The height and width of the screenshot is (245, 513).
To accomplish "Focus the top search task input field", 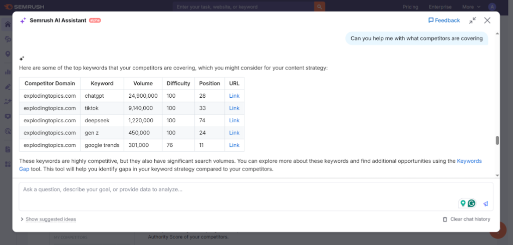I will 243,7.
